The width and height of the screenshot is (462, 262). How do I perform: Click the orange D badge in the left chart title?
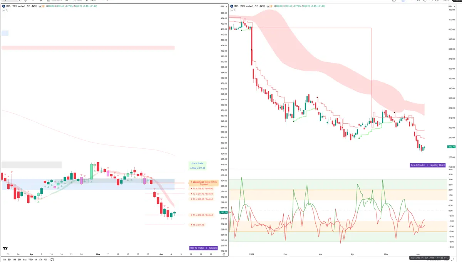click(44, 7)
